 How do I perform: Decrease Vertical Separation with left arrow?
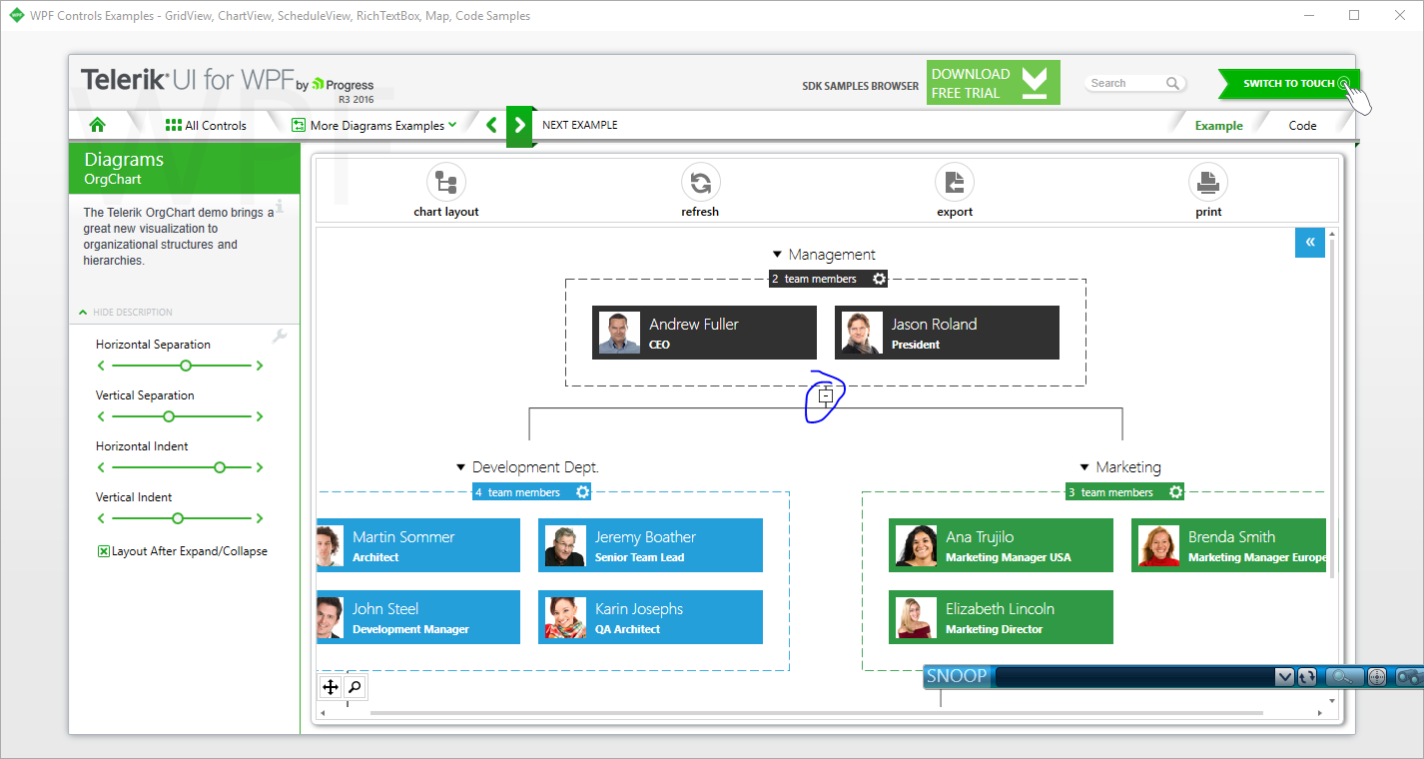(101, 416)
